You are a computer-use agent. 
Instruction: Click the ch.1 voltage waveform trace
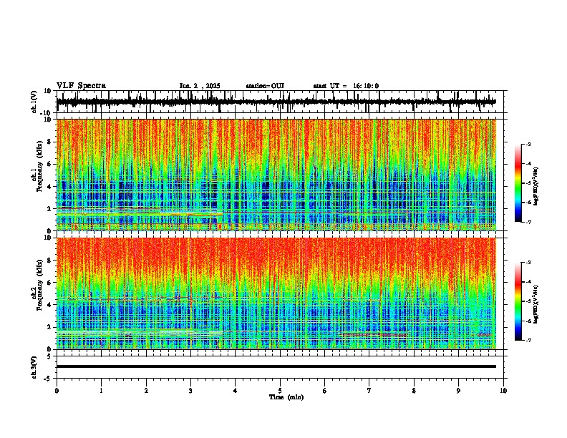point(276,102)
